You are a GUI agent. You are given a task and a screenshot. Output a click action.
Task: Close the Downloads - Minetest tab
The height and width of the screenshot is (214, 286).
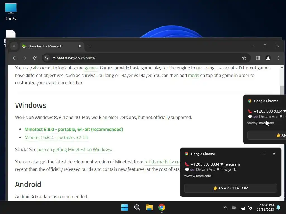[80, 46]
